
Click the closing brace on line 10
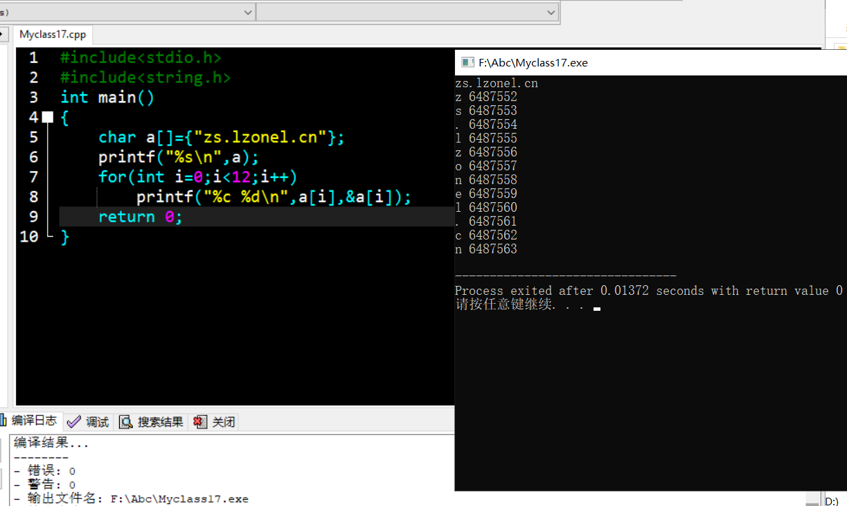(65, 237)
